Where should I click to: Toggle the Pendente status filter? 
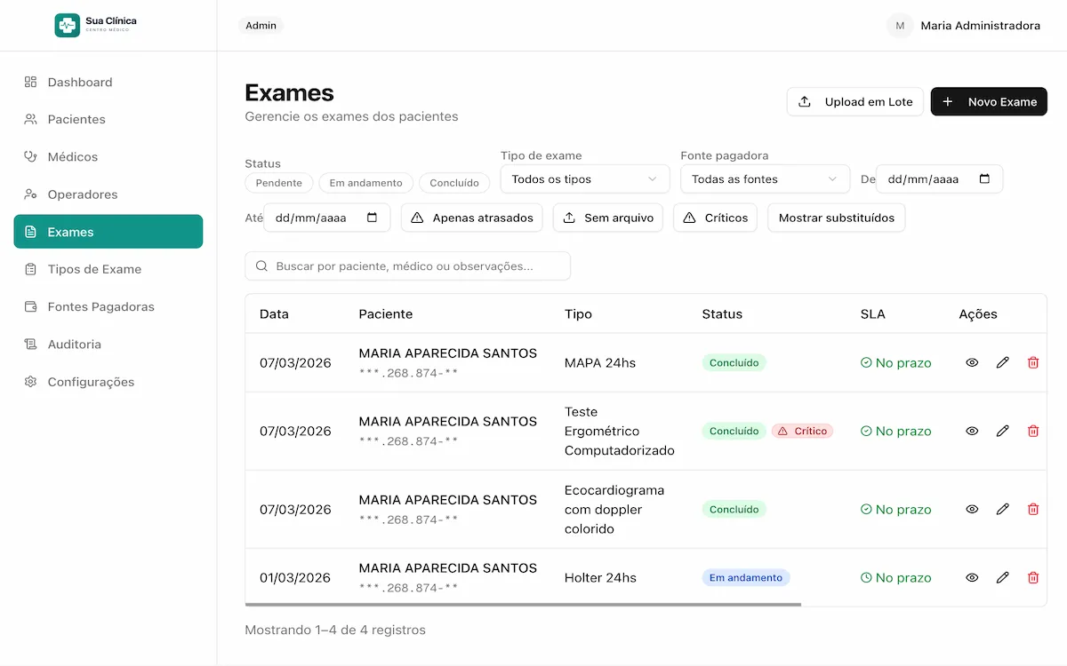point(278,183)
